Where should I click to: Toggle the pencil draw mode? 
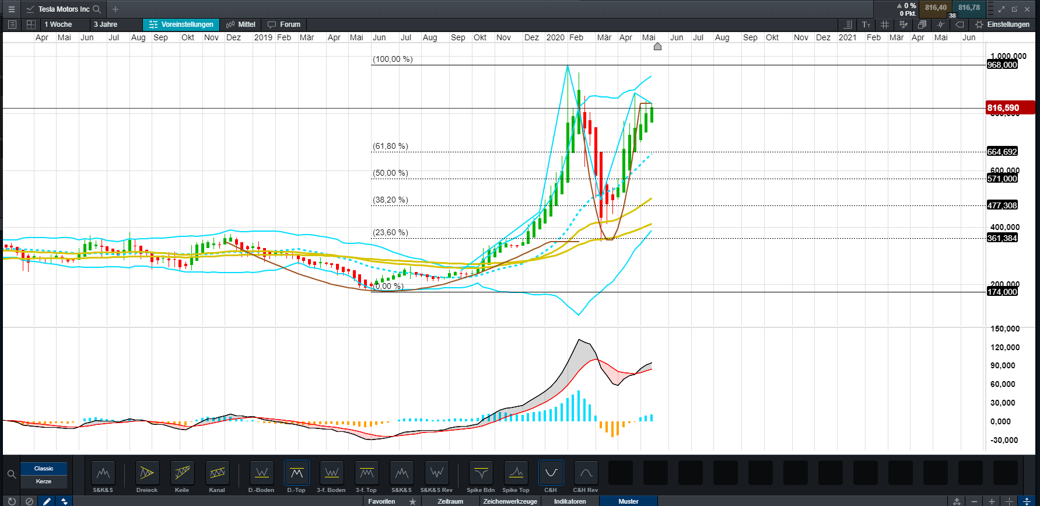point(47,501)
